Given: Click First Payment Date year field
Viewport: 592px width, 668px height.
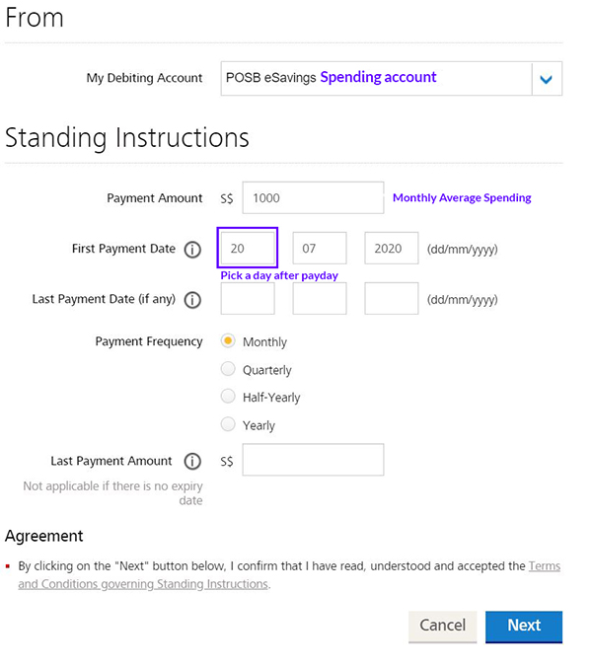Looking at the screenshot, I should [x=392, y=249].
